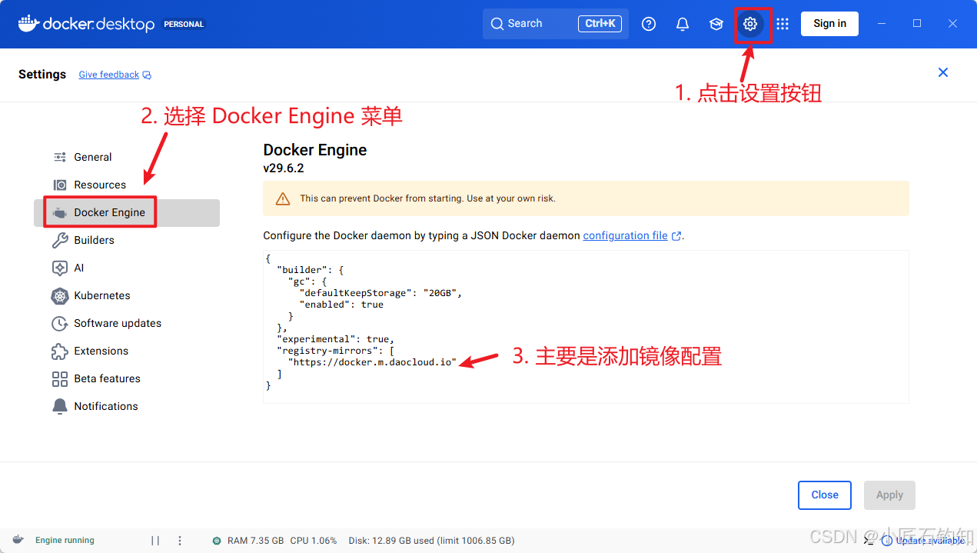
Task: Select the General settings menu
Action: (127, 157)
